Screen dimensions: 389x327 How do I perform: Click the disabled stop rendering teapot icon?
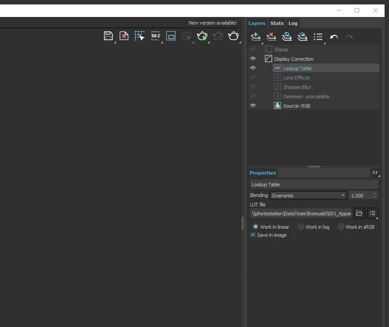click(218, 36)
